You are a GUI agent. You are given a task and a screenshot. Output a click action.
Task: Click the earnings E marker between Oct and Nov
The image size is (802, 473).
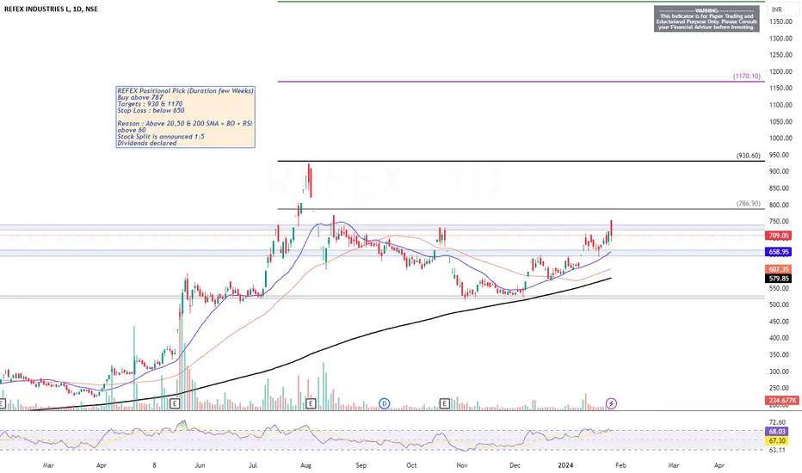[445, 404]
